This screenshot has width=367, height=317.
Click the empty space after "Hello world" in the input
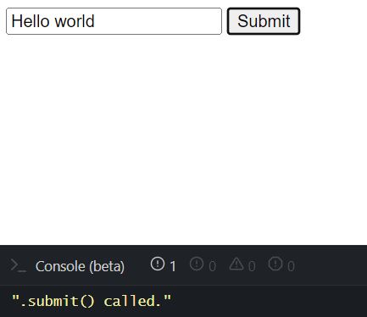(x=158, y=21)
